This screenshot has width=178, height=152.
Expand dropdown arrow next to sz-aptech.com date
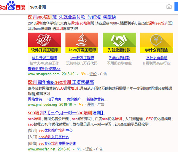(x=78, y=74)
